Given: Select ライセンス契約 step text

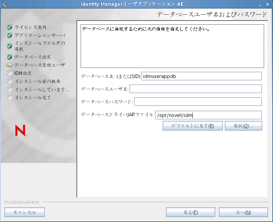Looking at the screenshot, I should click(30, 27).
